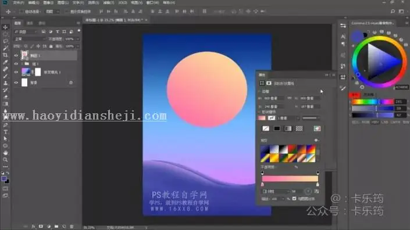
Task: Select the Marquee selection tool
Action: pos(5,34)
